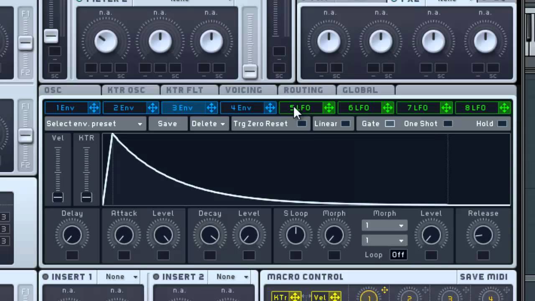Grab the 4 Env modulation handle icon
535x301 pixels.
tap(270, 108)
